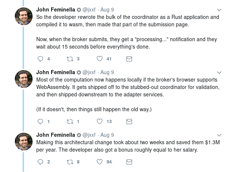Reply to the $1.3M savings tweet
This screenshot has width=237, height=172.
tap(41, 162)
